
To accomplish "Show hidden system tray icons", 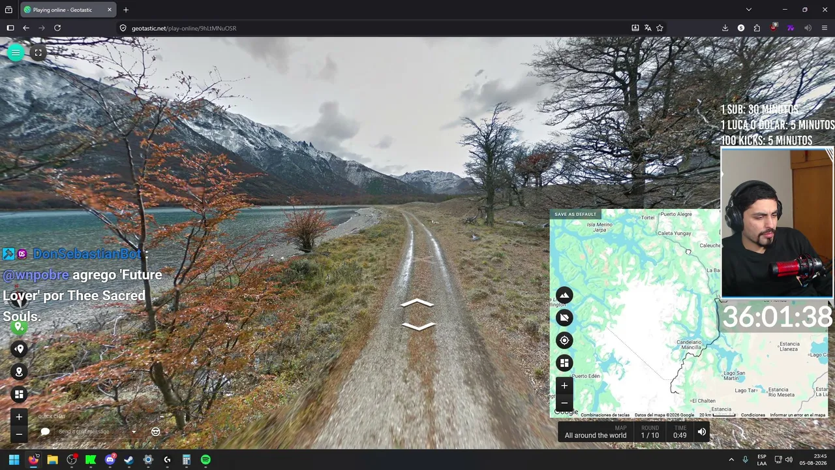I will [731, 460].
